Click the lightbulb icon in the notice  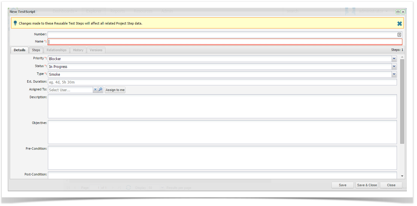point(15,23)
